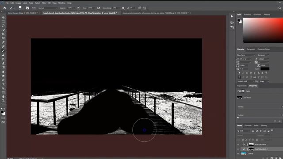The width and height of the screenshot is (283, 159).
Task: Open the Open Sans font family dropdown
Action: click(x=246, y=55)
